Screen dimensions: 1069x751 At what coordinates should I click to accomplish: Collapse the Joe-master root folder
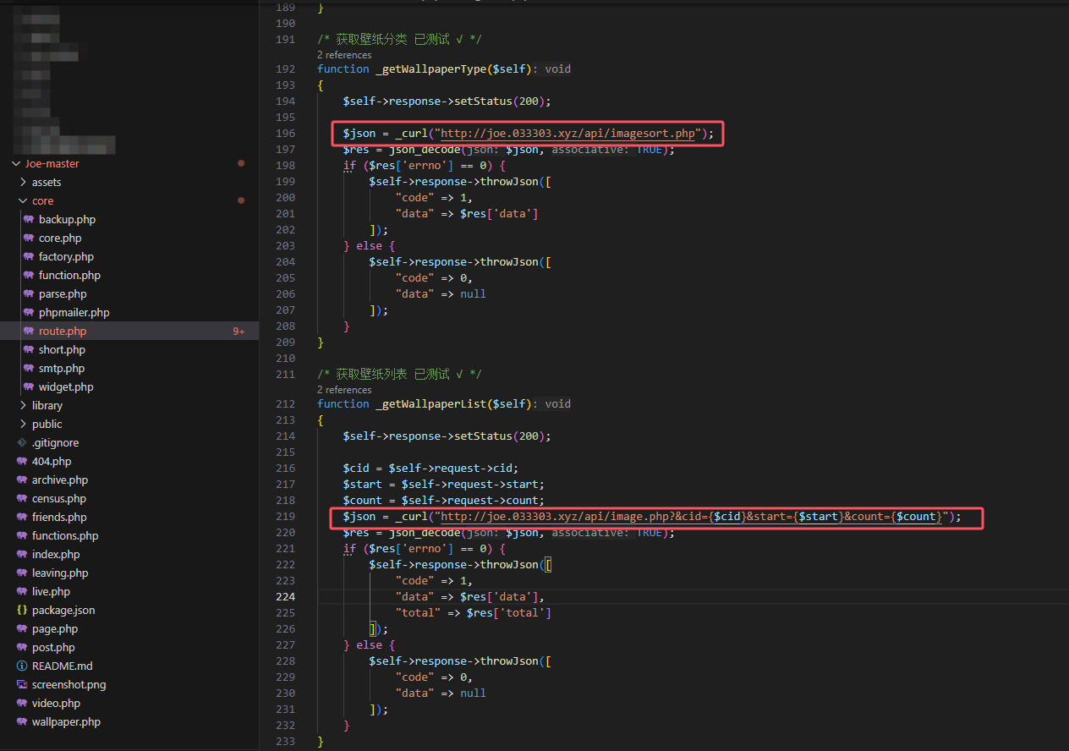tap(16, 163)
